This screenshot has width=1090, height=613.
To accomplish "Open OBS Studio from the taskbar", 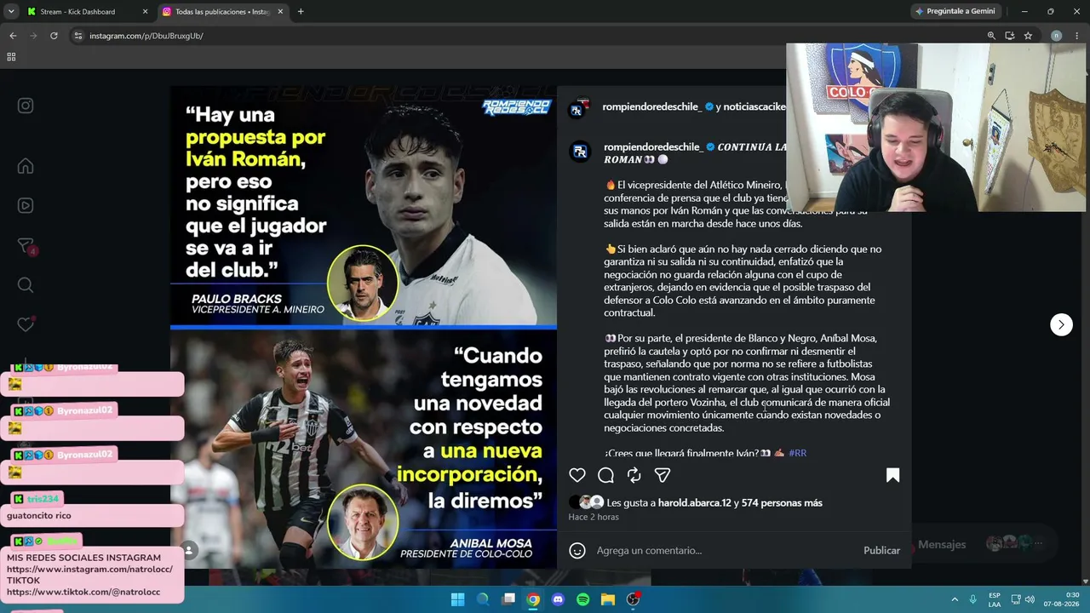I will pos(633,599).
